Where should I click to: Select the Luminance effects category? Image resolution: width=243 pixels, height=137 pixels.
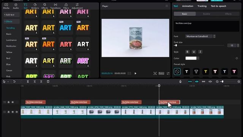click(11, 40)
